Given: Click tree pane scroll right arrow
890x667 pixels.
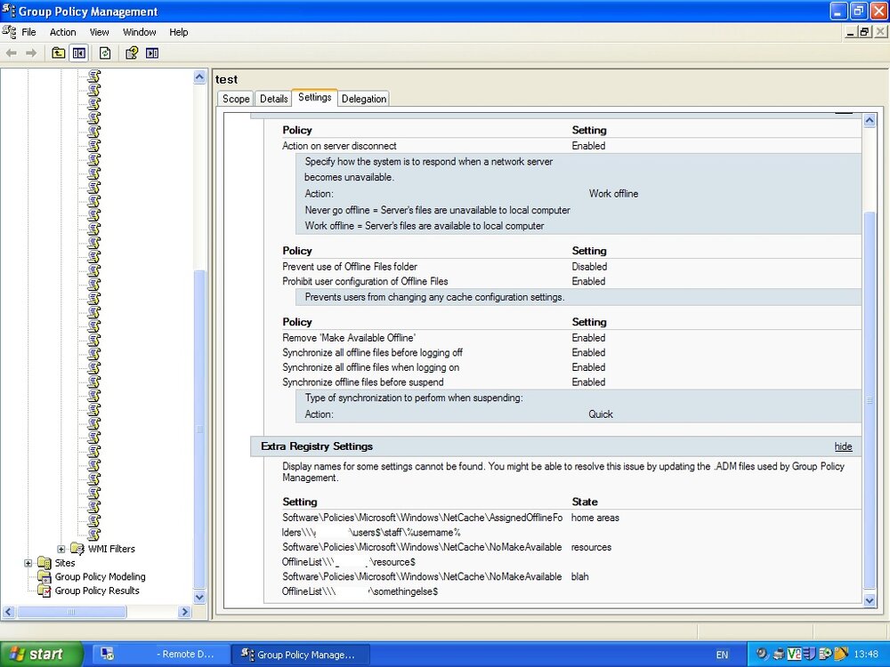Looking at the screenshot, I should tap(184, 612).
